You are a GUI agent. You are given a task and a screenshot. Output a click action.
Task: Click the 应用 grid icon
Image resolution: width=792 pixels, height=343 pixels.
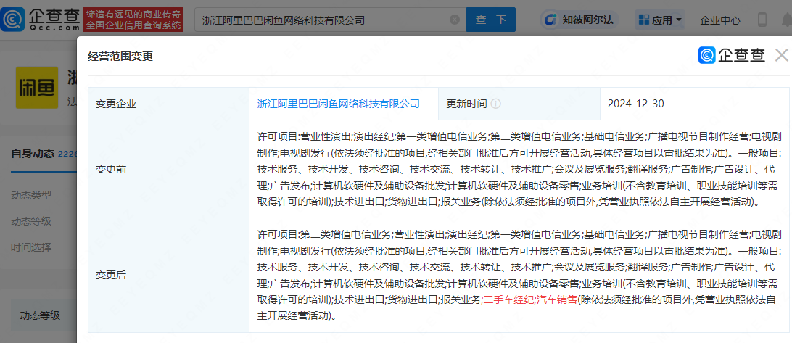644,20
